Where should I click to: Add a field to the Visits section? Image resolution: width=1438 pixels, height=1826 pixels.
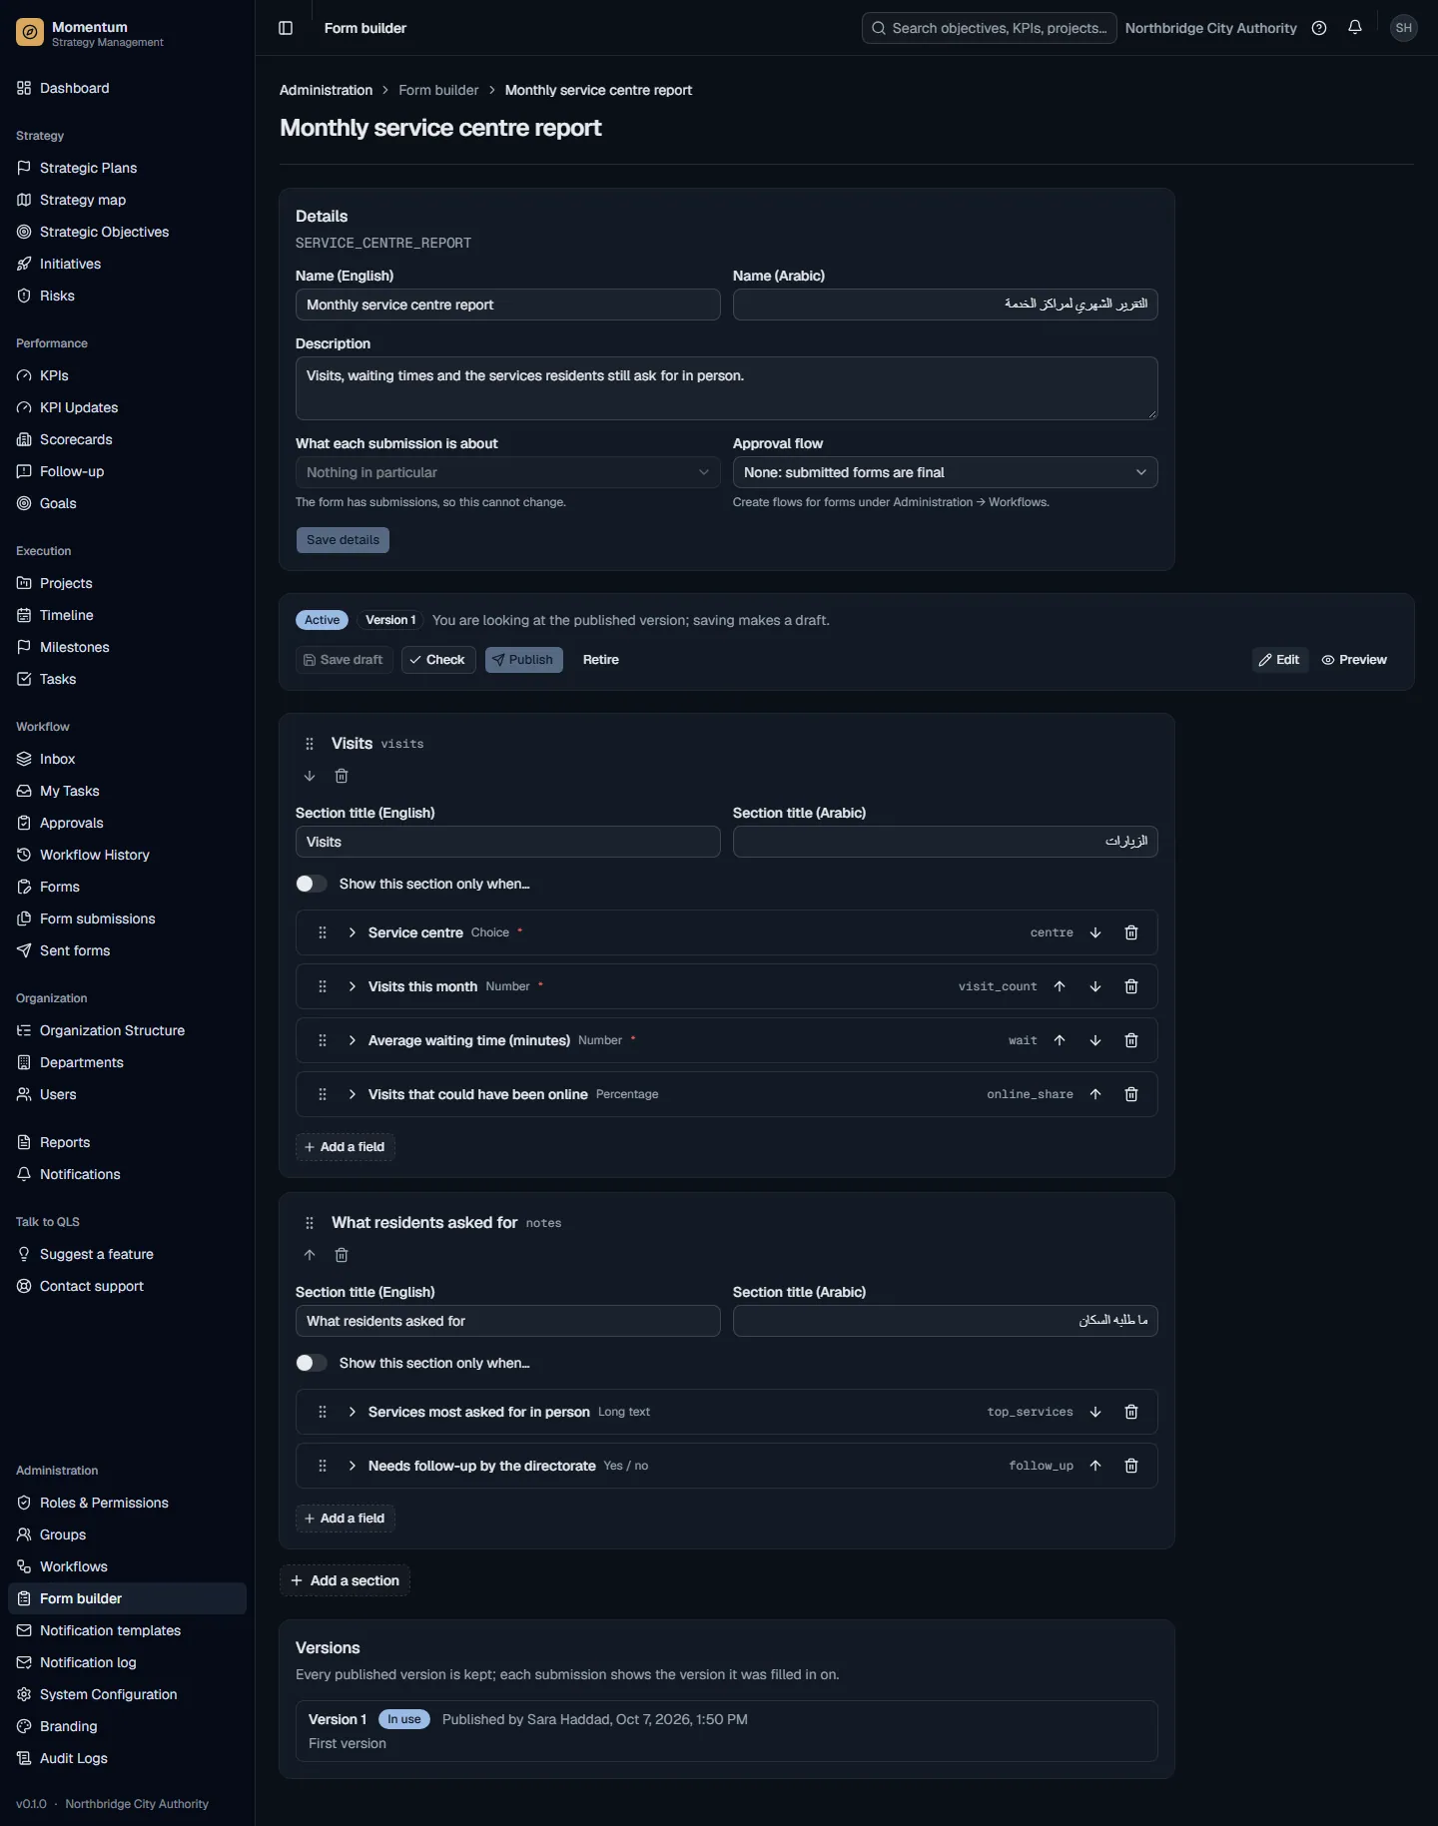click(x=346, y=1147)
